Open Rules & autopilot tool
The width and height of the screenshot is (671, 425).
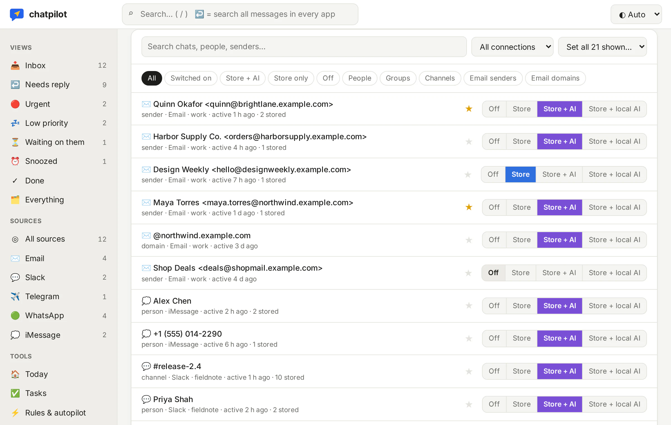tap(58, 413)
